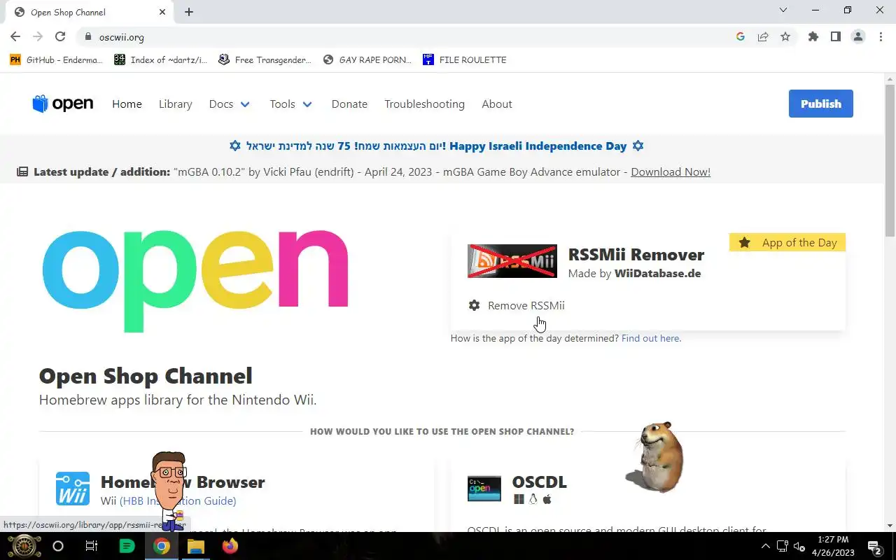Open a new tab with the plus button
Image resolution: width=896 pixels, height=560 pixels.
(189, 12)
